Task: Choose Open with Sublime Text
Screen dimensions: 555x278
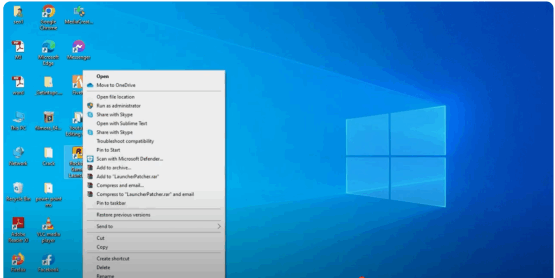Action: tap(153, 123)
